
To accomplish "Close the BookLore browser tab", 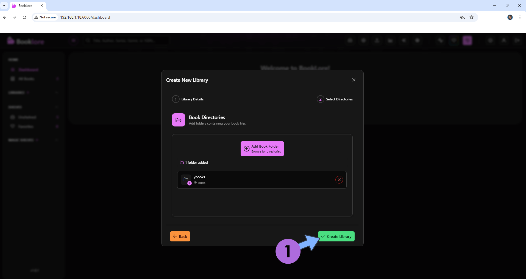I will click(x=42, y=5).
